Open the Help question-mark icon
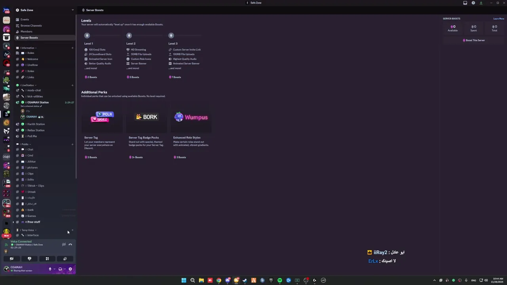The height and width of the screenshot is (285, 507). click(473, 3)
